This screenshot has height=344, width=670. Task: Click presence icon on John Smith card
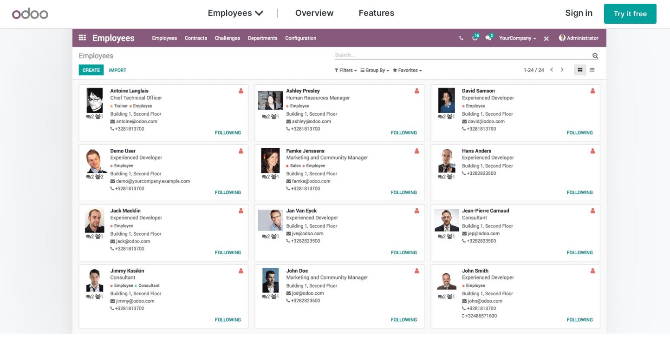[592, 271]
